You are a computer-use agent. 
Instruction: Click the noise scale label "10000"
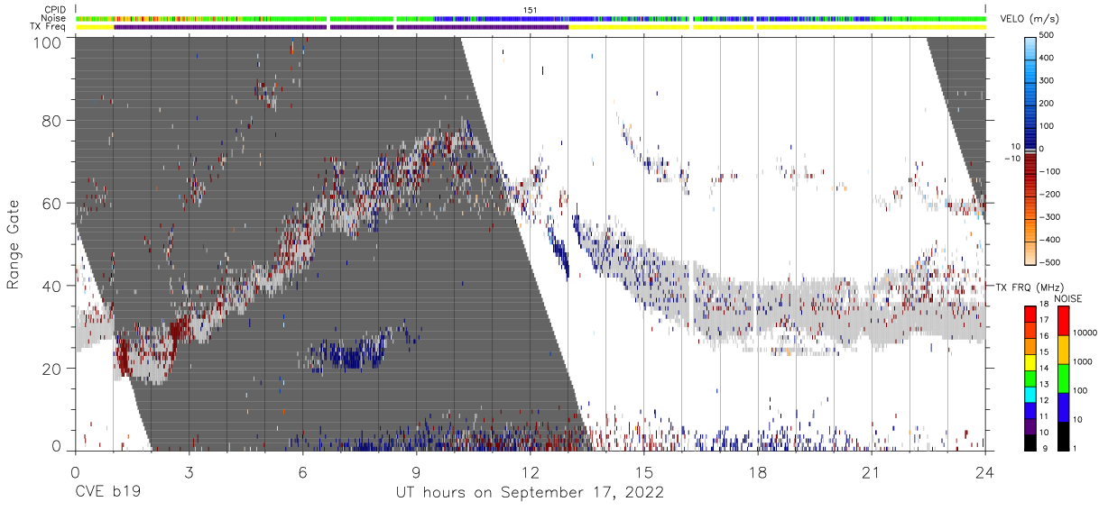(x=1084, y=333)
